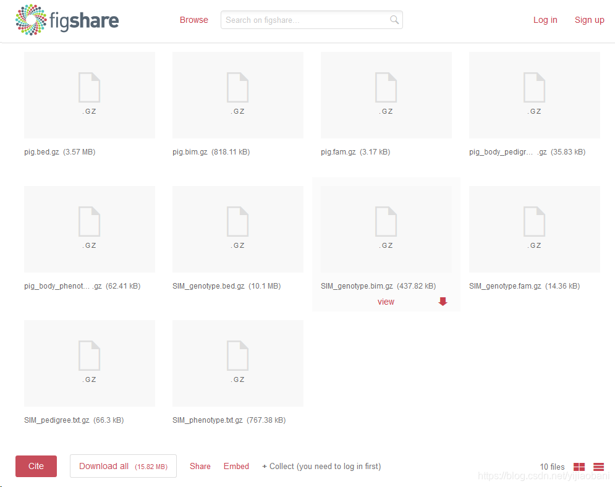Click + Collect option
The image size is (615, 487).
(321, 466)
